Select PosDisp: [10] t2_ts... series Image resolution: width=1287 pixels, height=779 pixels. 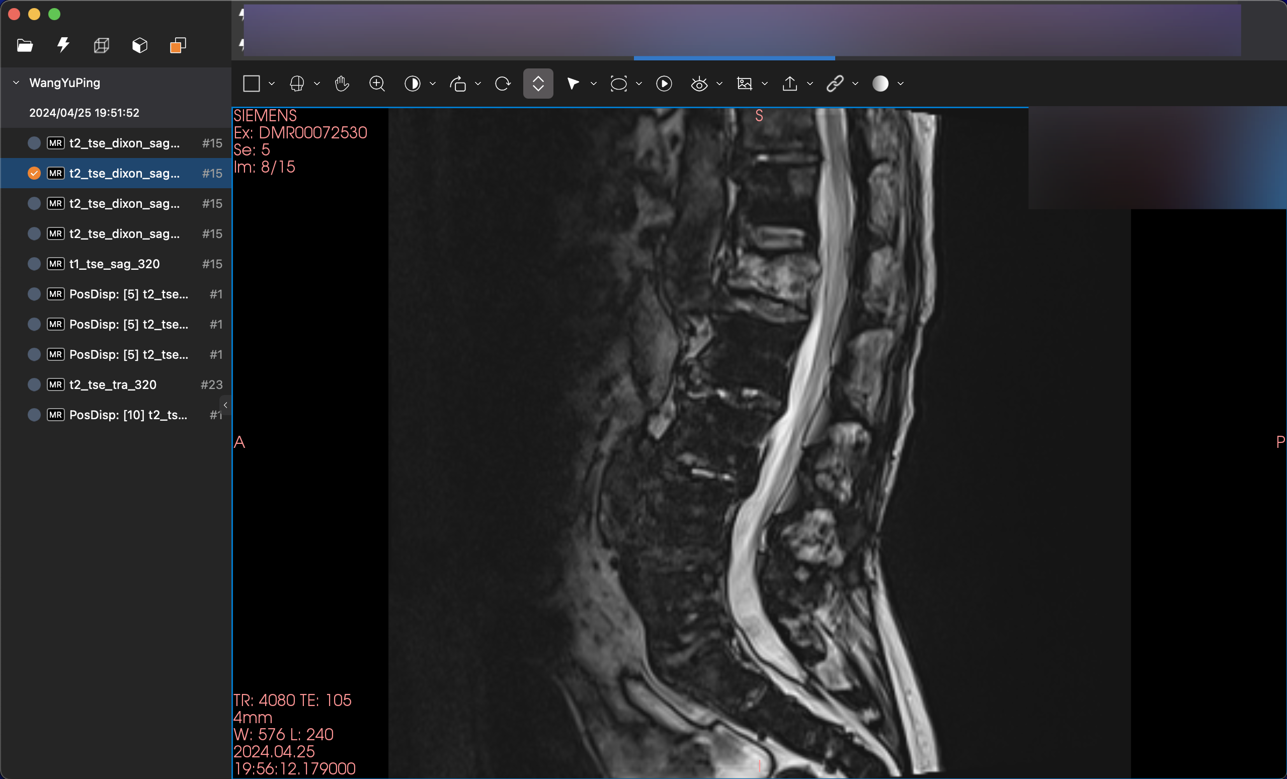128,415
